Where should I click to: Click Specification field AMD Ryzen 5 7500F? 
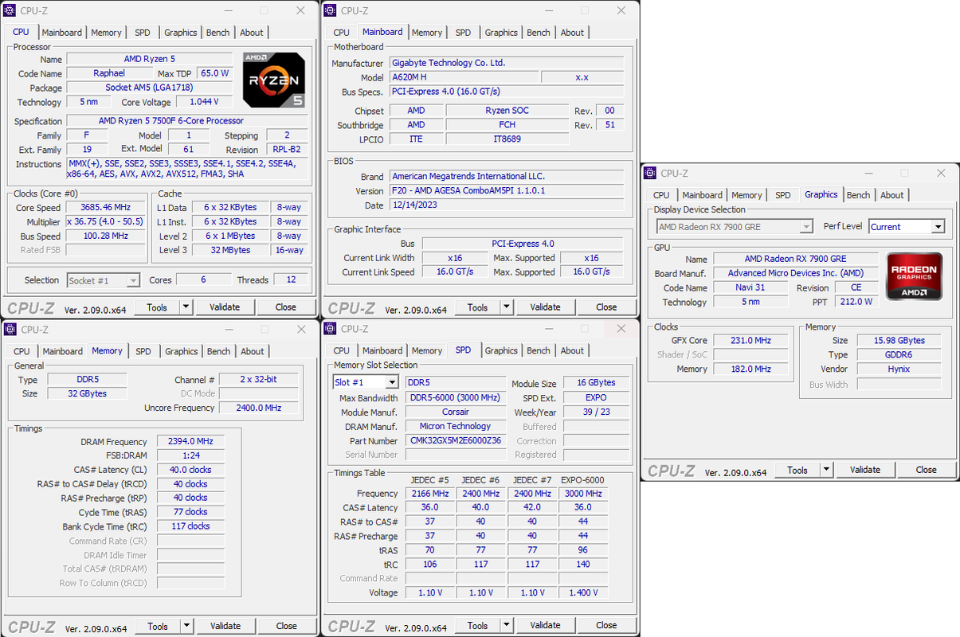[x=187, y=121]
